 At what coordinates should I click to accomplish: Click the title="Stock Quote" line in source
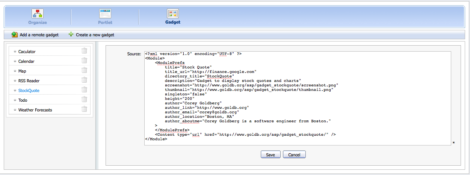188,67
